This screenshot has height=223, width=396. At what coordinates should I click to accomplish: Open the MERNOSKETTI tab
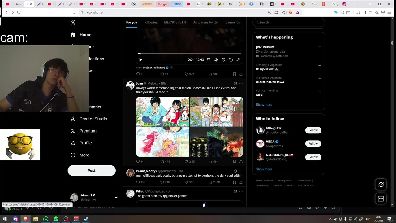point(175,22)
